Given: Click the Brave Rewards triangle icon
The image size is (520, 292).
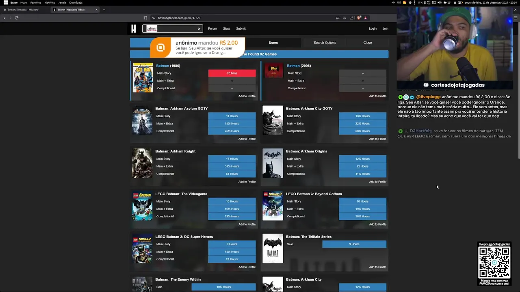Looking at the screenshot, I should pos(365,18).
